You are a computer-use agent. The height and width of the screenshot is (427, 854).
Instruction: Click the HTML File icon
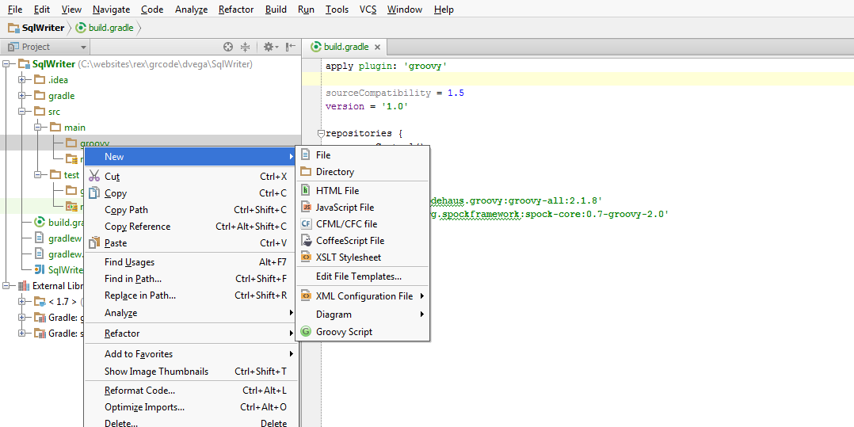[x=306, y=191]
